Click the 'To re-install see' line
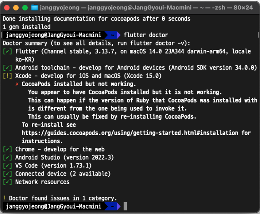 tap(49, 125)
